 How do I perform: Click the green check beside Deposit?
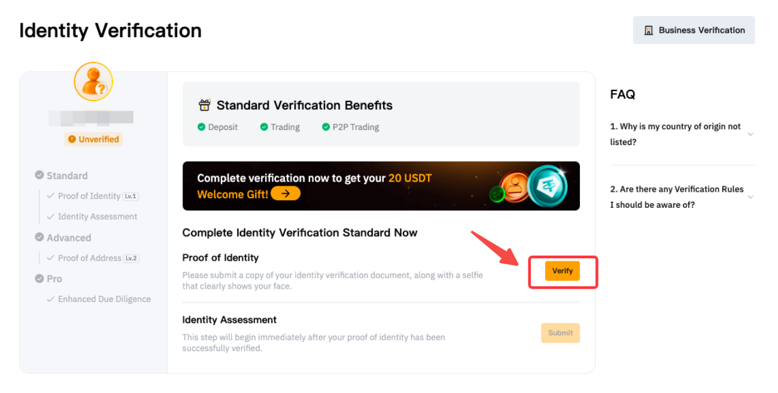tap(201, 127)
